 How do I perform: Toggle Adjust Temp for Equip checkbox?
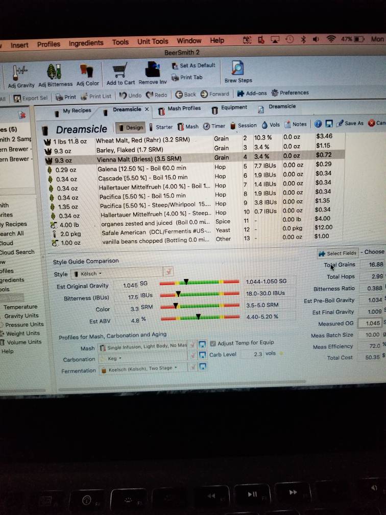(x=213, y=343)
